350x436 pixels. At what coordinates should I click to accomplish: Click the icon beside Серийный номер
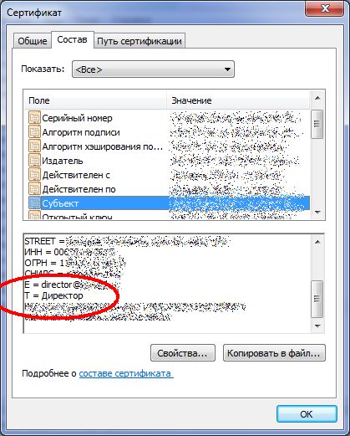click(34, 117)
